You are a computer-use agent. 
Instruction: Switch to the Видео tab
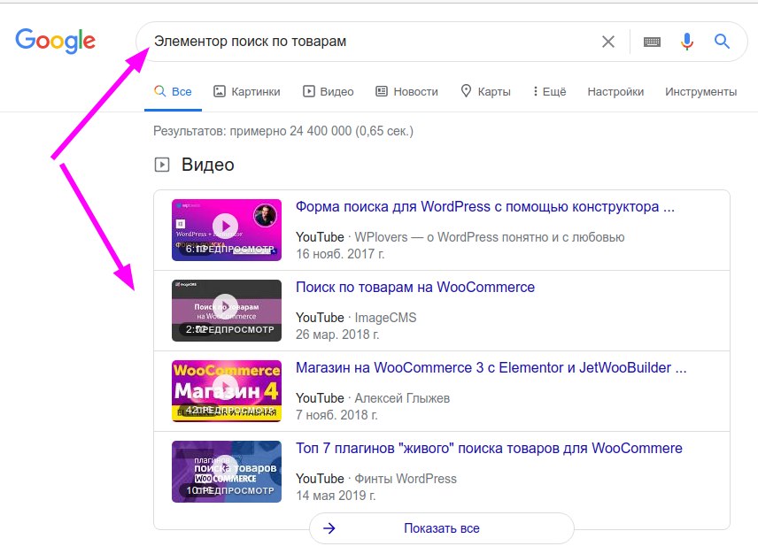coord(329,92)
